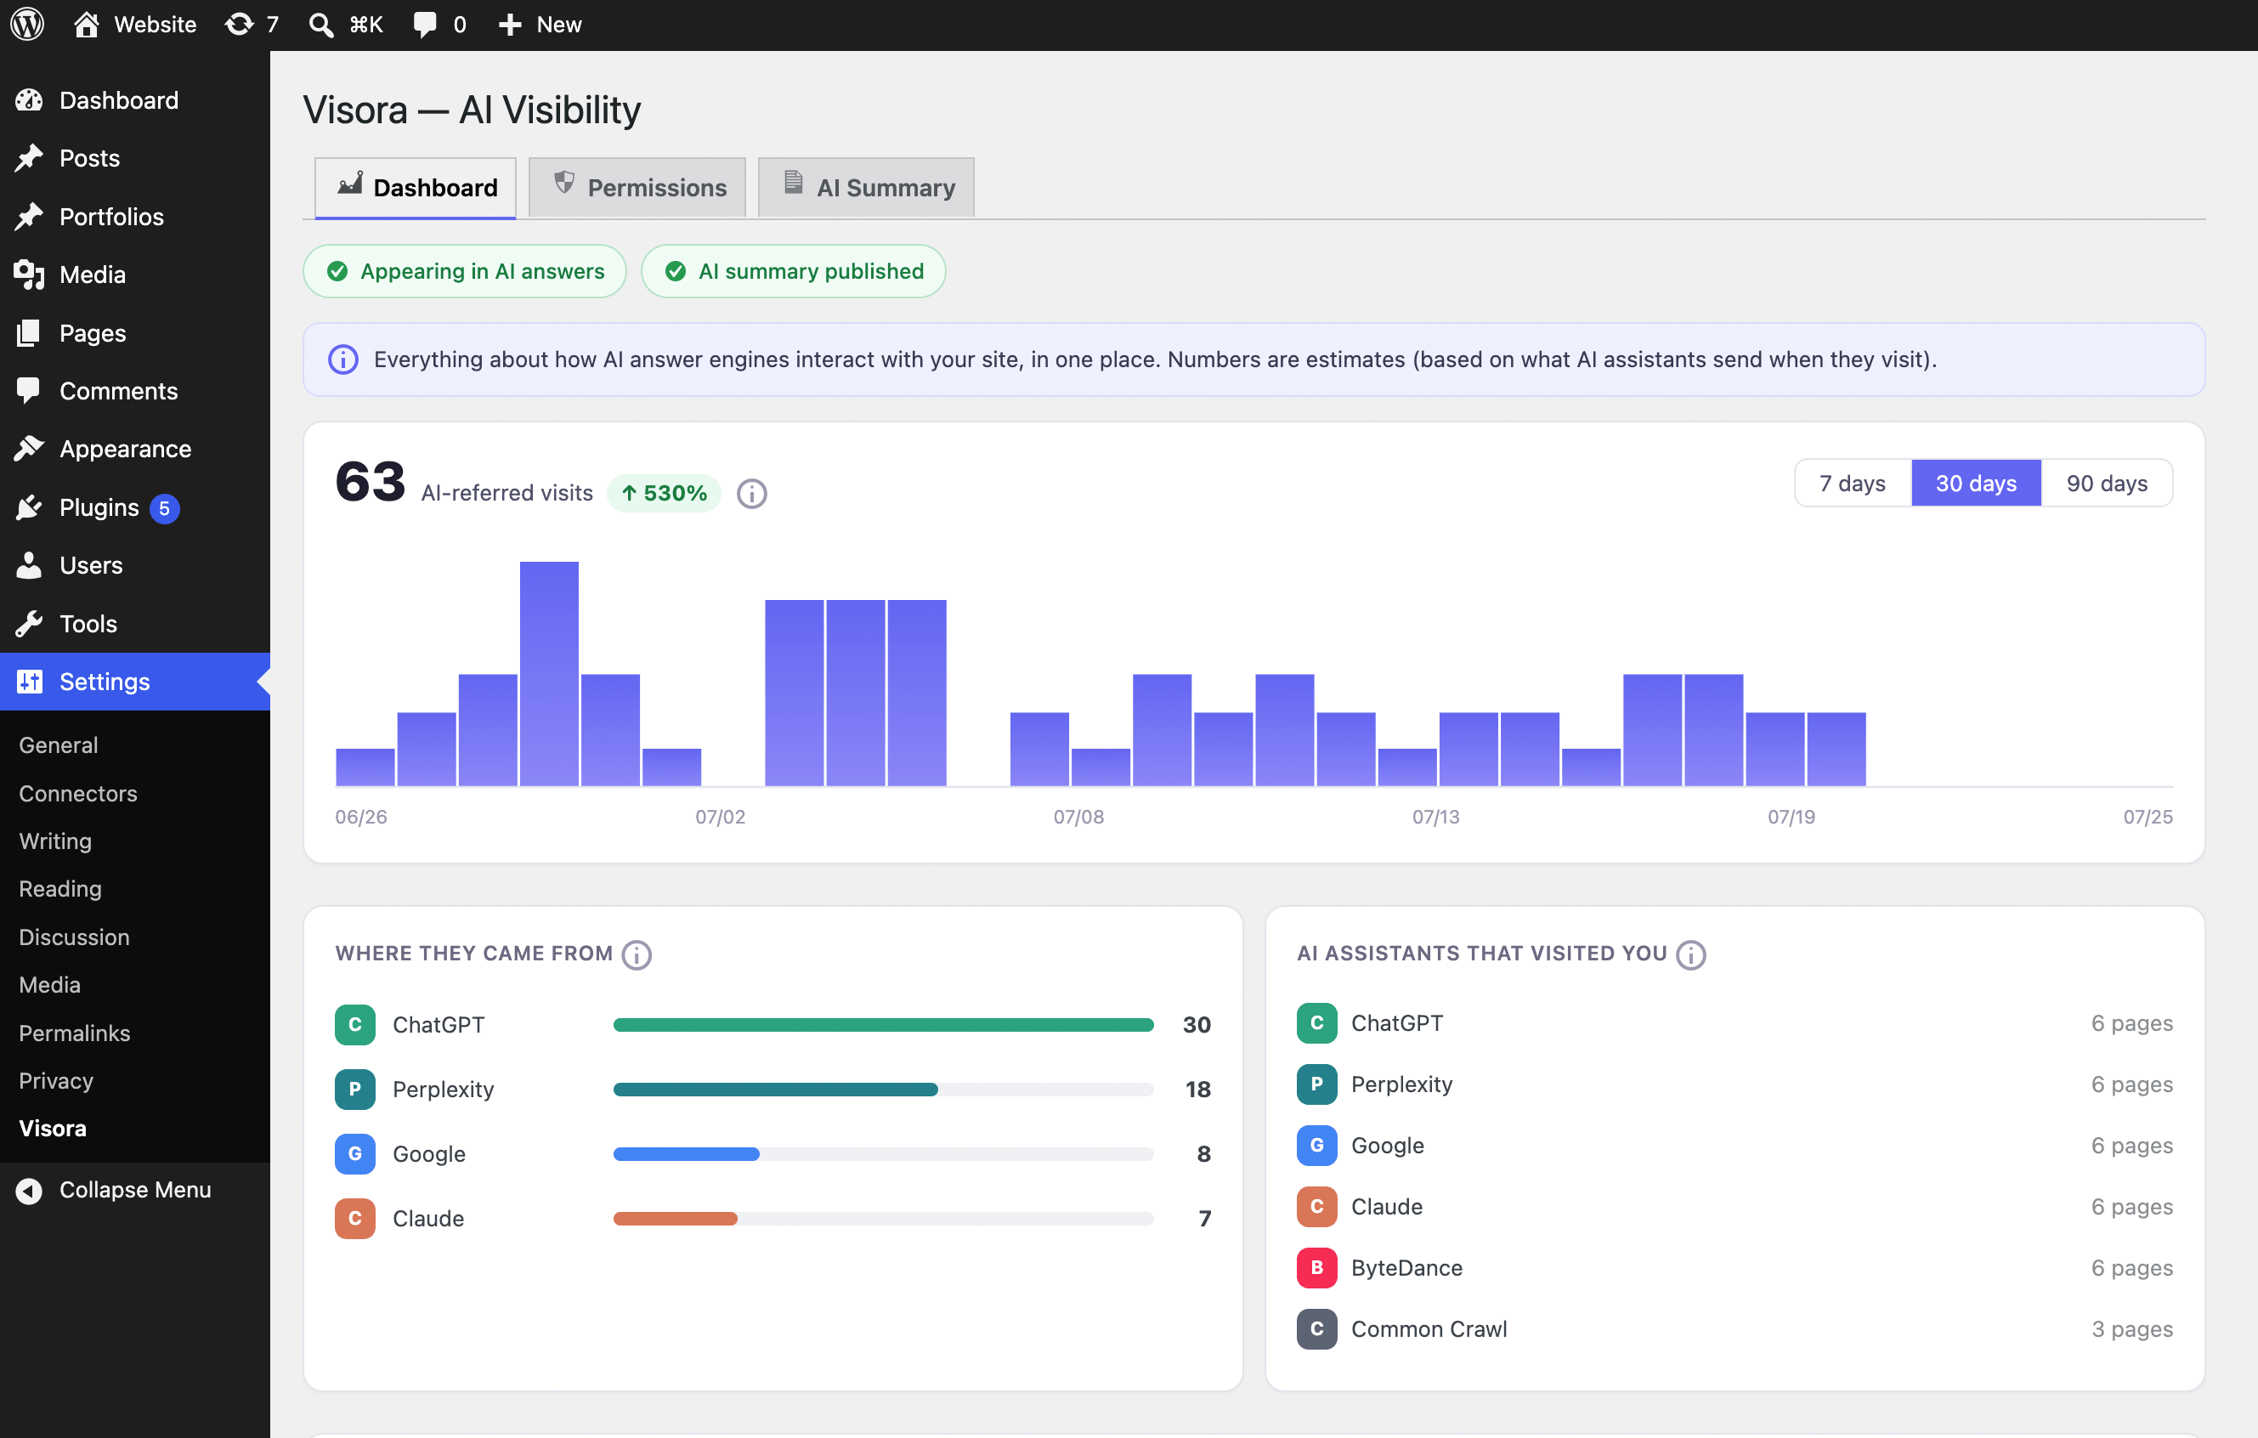This screenshot has height=1438, width=2258.
Task: Click Google icon in AI Assistants list
Action: [1316, 1146]
